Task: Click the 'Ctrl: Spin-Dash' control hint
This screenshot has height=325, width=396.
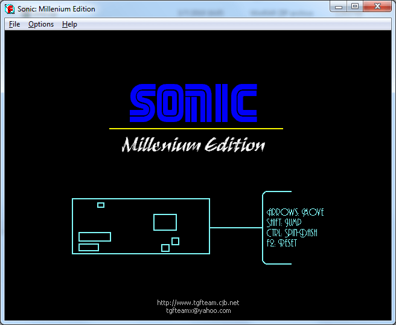Action: 292,233
